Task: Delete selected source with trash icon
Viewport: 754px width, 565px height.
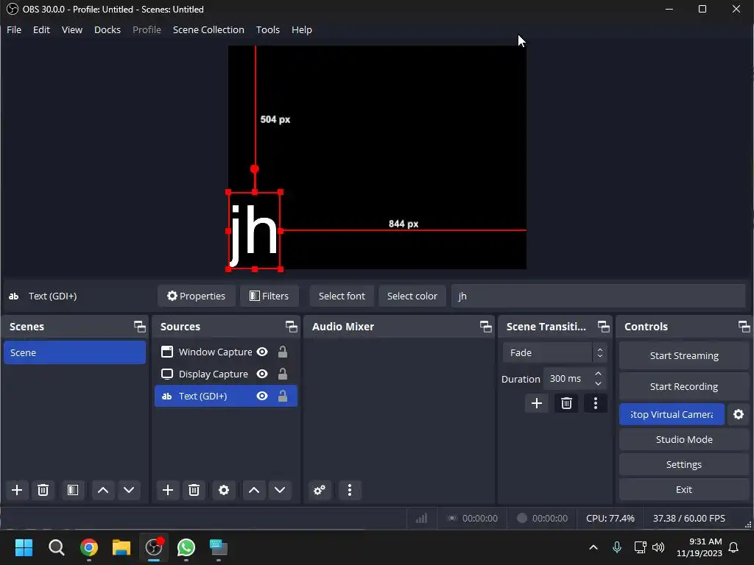Action: pos(194,490)
